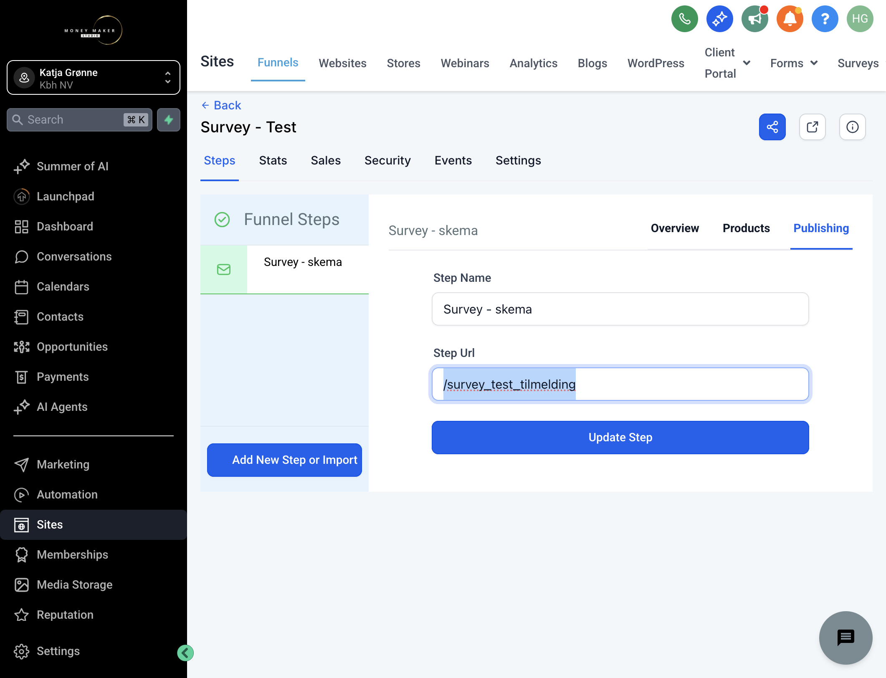
Task: Click Add New Step or Import
Action: (x=284, y=460)
